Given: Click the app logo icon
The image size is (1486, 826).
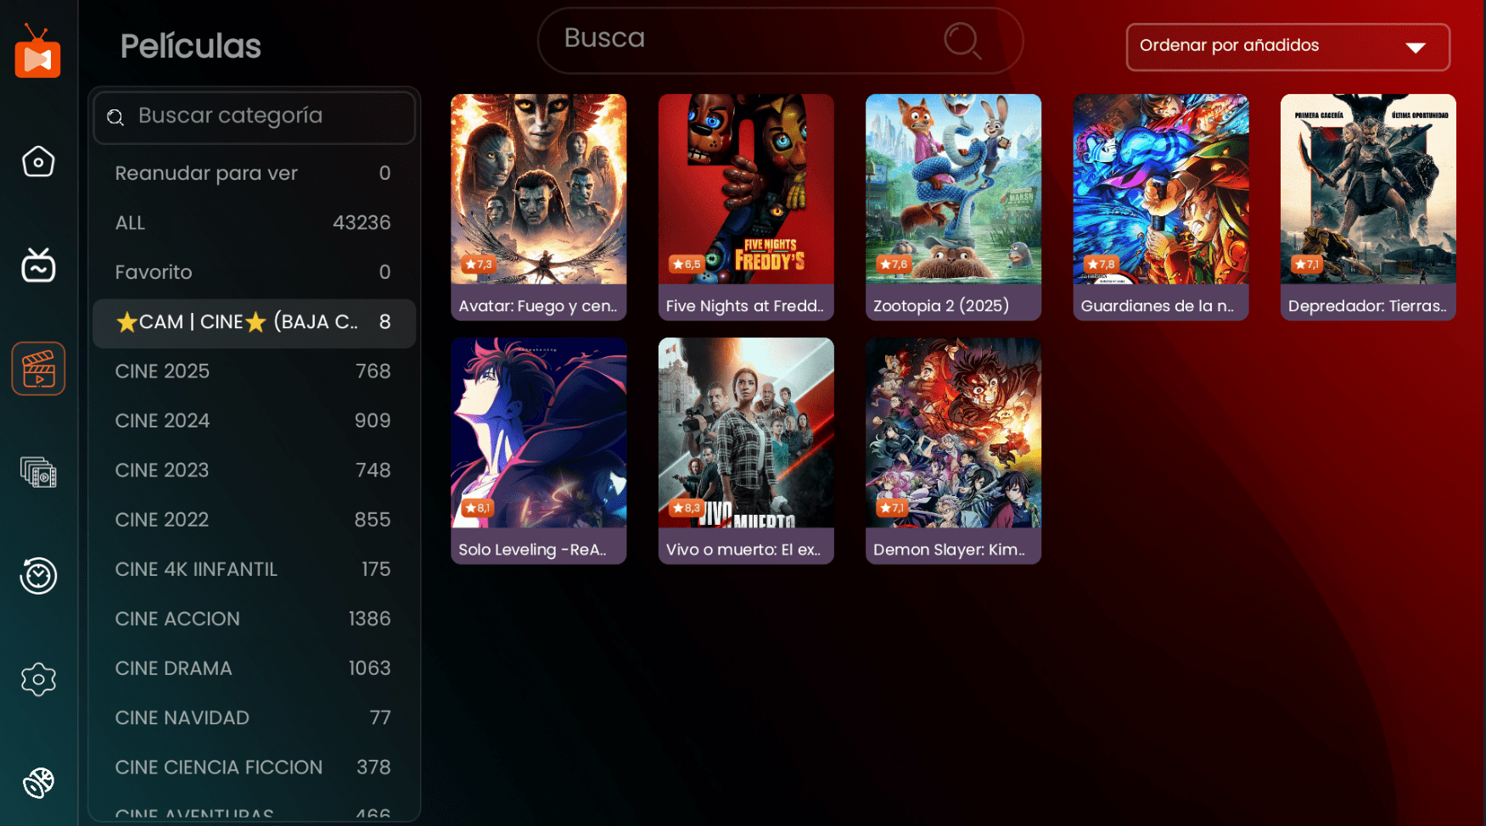Looking at the screenshot, I should (x=38, y=53).
